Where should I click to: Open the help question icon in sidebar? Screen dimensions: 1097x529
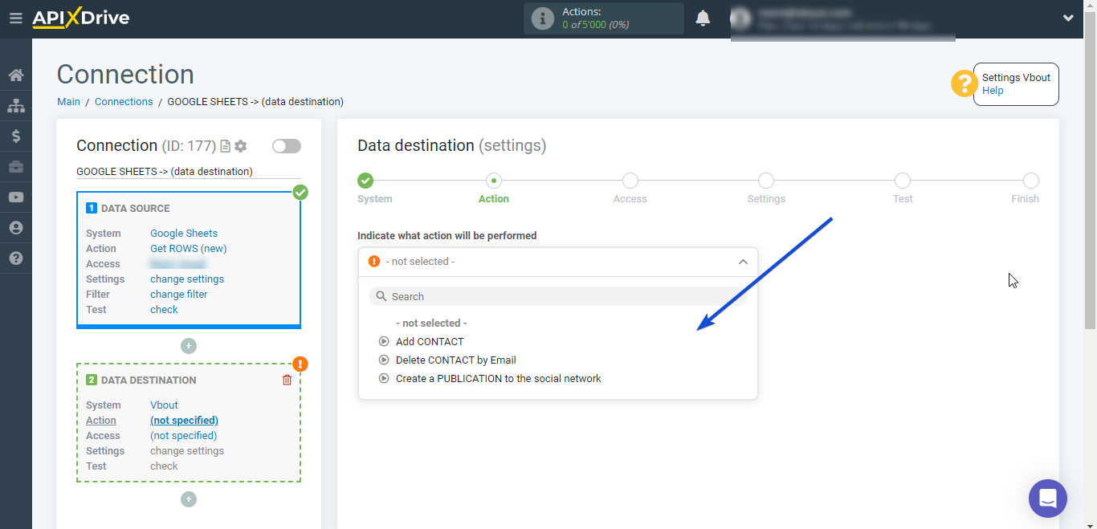(15, 258)
